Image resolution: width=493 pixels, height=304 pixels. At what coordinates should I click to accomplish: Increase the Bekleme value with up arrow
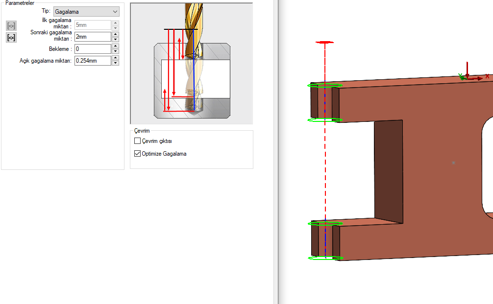(x=115, y=47)
